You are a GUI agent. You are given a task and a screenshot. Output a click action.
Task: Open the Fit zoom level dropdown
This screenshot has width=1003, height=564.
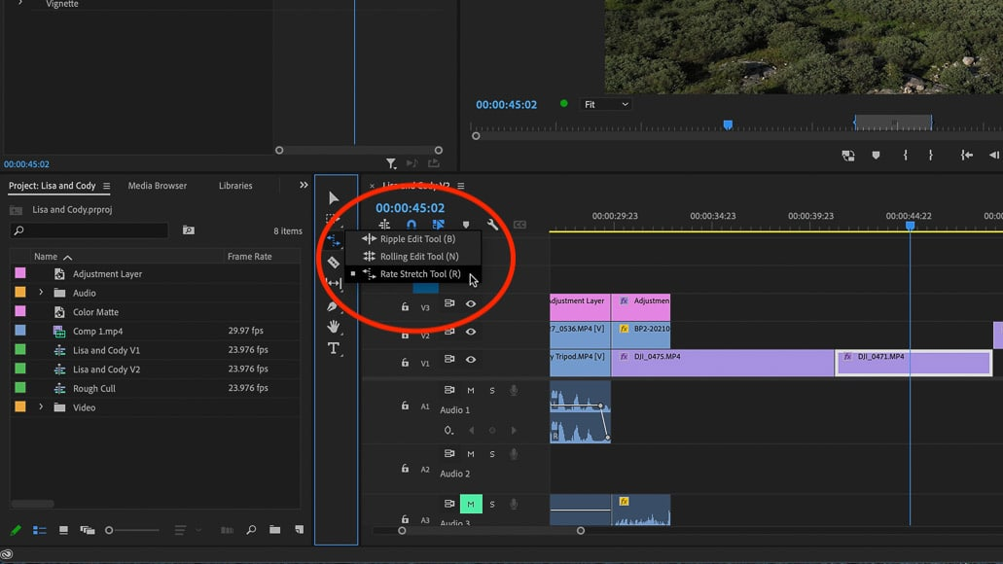tap(606, 104)
